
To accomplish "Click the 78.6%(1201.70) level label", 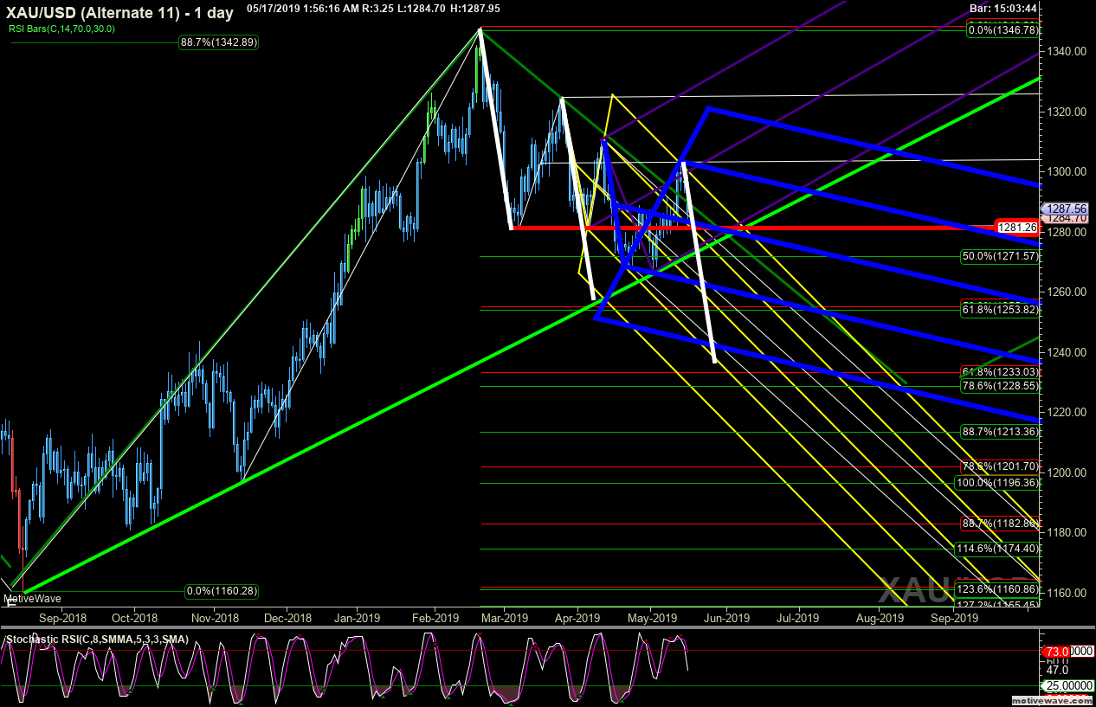I will (999, 466).
